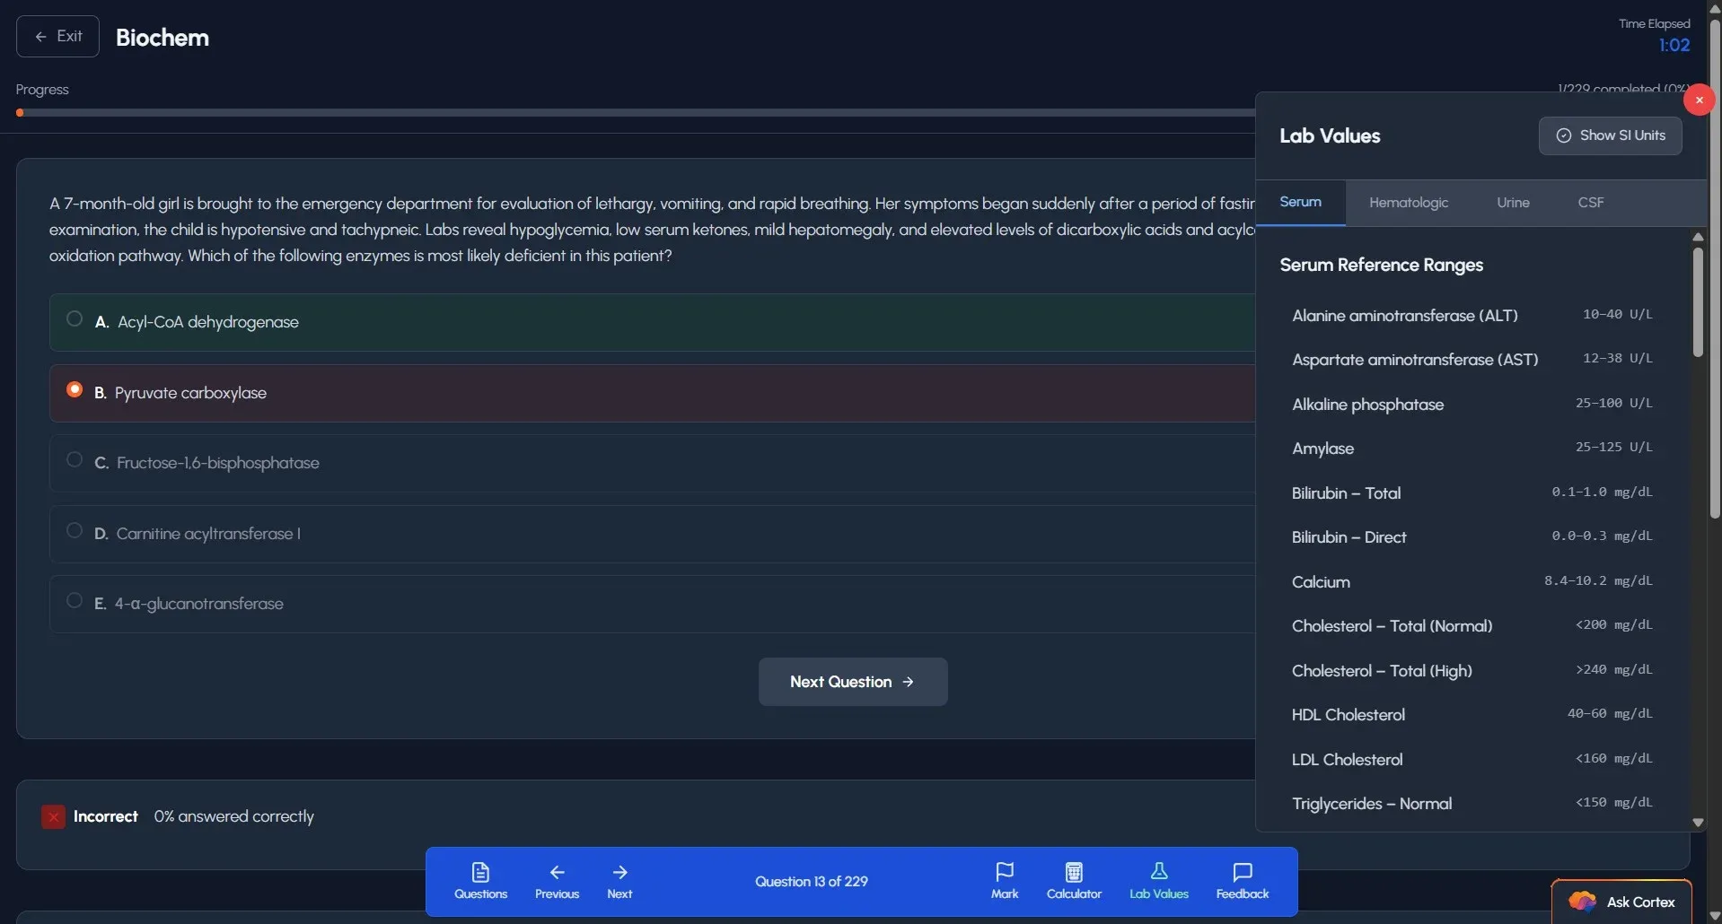Switch to the Urine tab
Screen dimensions: 1722x924
(x=1513, y=203)
